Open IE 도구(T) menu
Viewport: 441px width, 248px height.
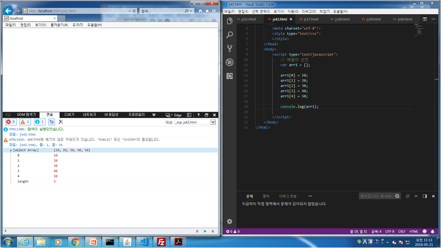click(78, 25)
